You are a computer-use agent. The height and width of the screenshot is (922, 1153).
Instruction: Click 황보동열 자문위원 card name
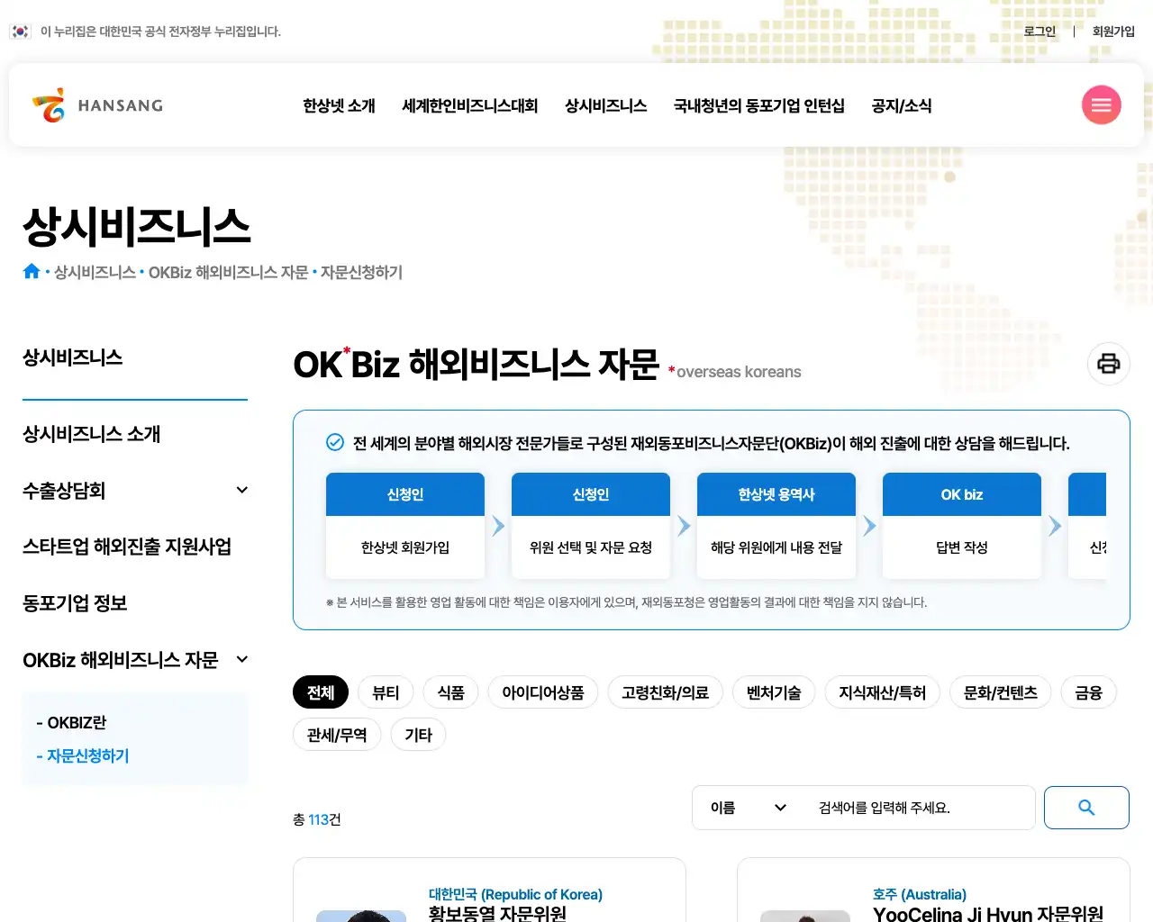point(497,913)
